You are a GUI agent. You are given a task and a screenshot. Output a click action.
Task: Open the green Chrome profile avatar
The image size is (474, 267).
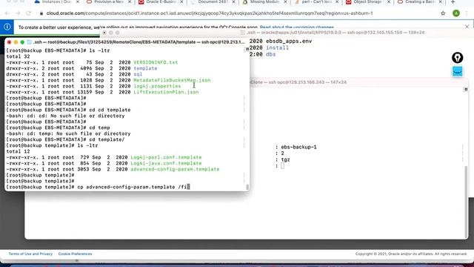pos(456,13)
